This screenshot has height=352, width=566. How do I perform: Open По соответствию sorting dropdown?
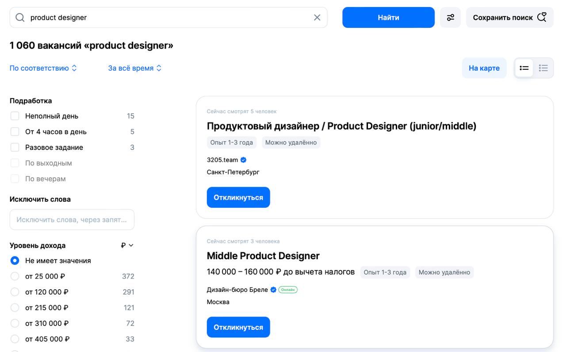[x=43, y=68]
